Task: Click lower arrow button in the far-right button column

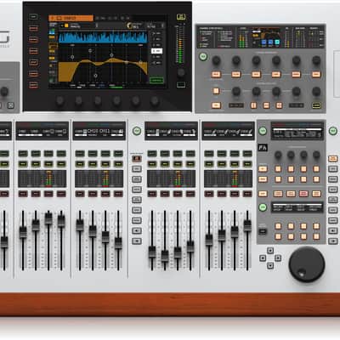Action: [x=332, y=241]
